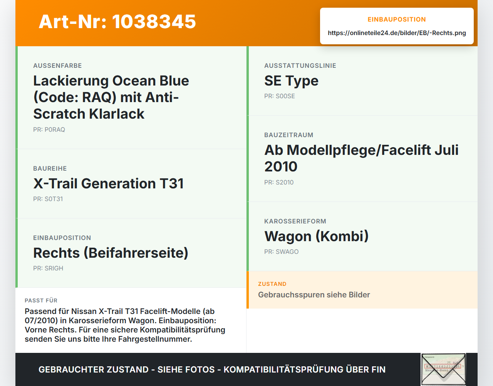Click the GEBRAUCHTER ZUSTAND footer banner text

(x=212, y=370)
